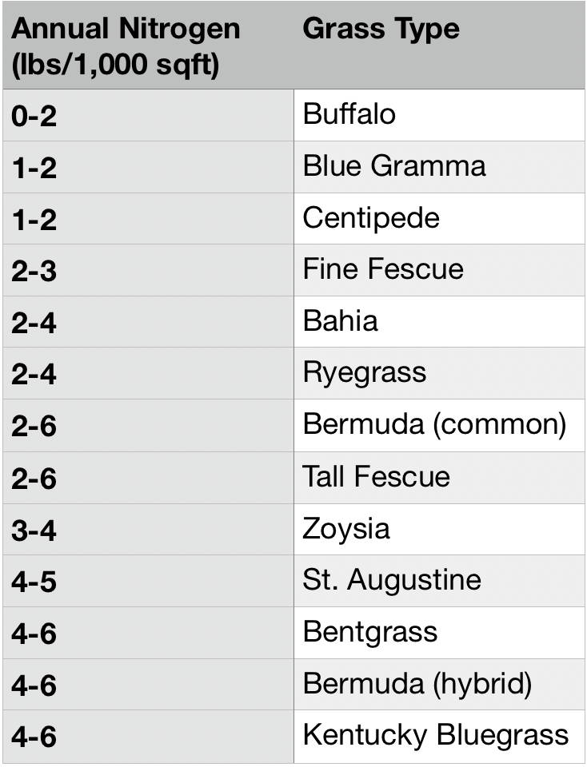Select the Zoysia grass cell
Image resolution: width=587 pixels, height=767 pixels.
tap(439, 529)
